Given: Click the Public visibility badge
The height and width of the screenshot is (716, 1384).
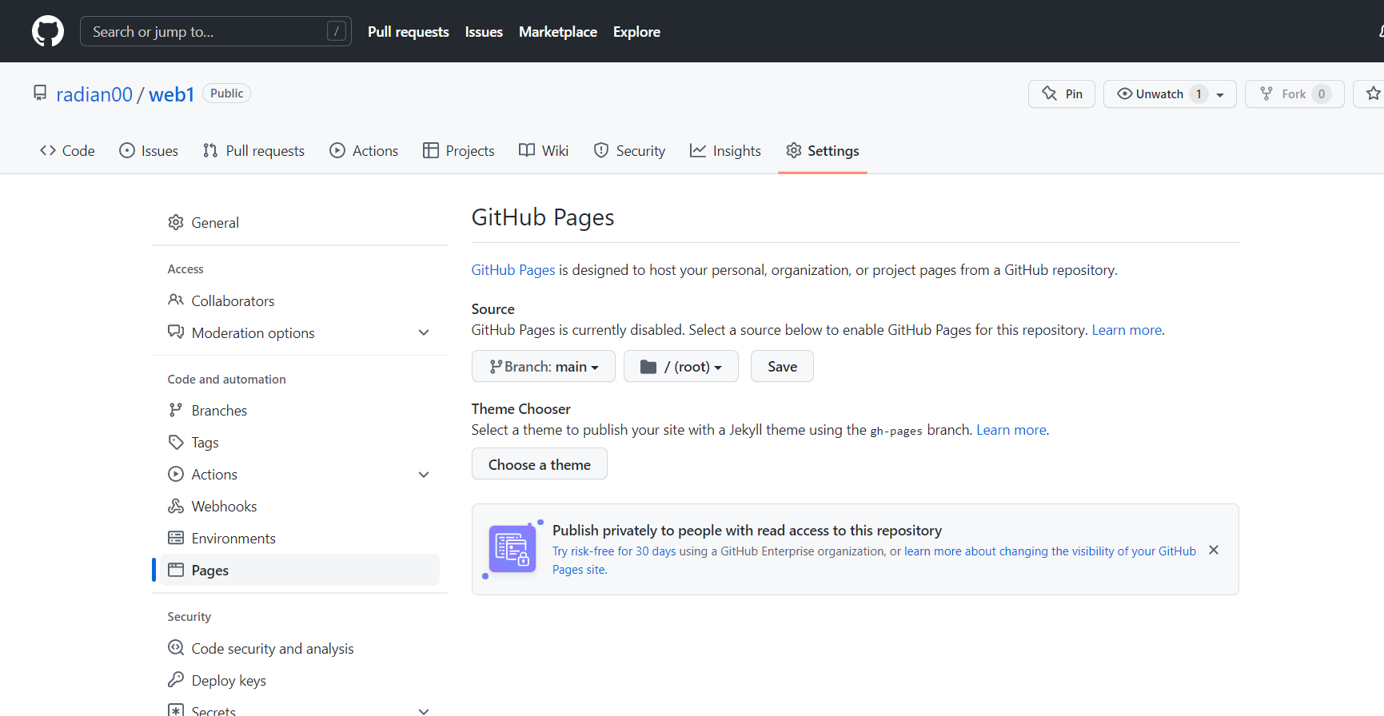Looking at the screenshot, I should (227, 93).
